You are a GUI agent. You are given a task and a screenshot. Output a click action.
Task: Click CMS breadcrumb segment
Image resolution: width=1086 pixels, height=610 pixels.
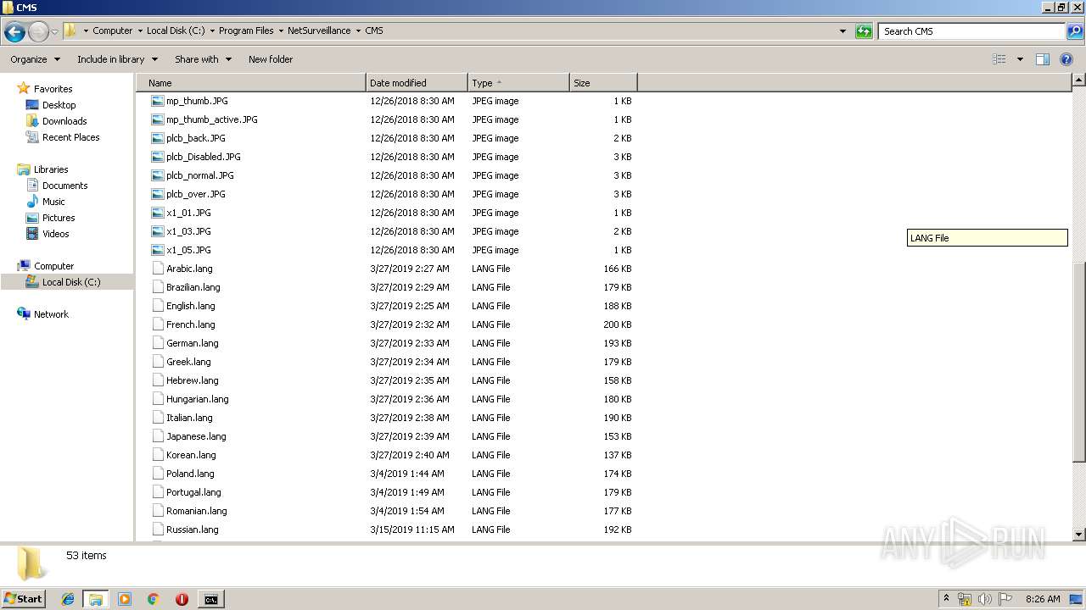click(x=374, y=30)
